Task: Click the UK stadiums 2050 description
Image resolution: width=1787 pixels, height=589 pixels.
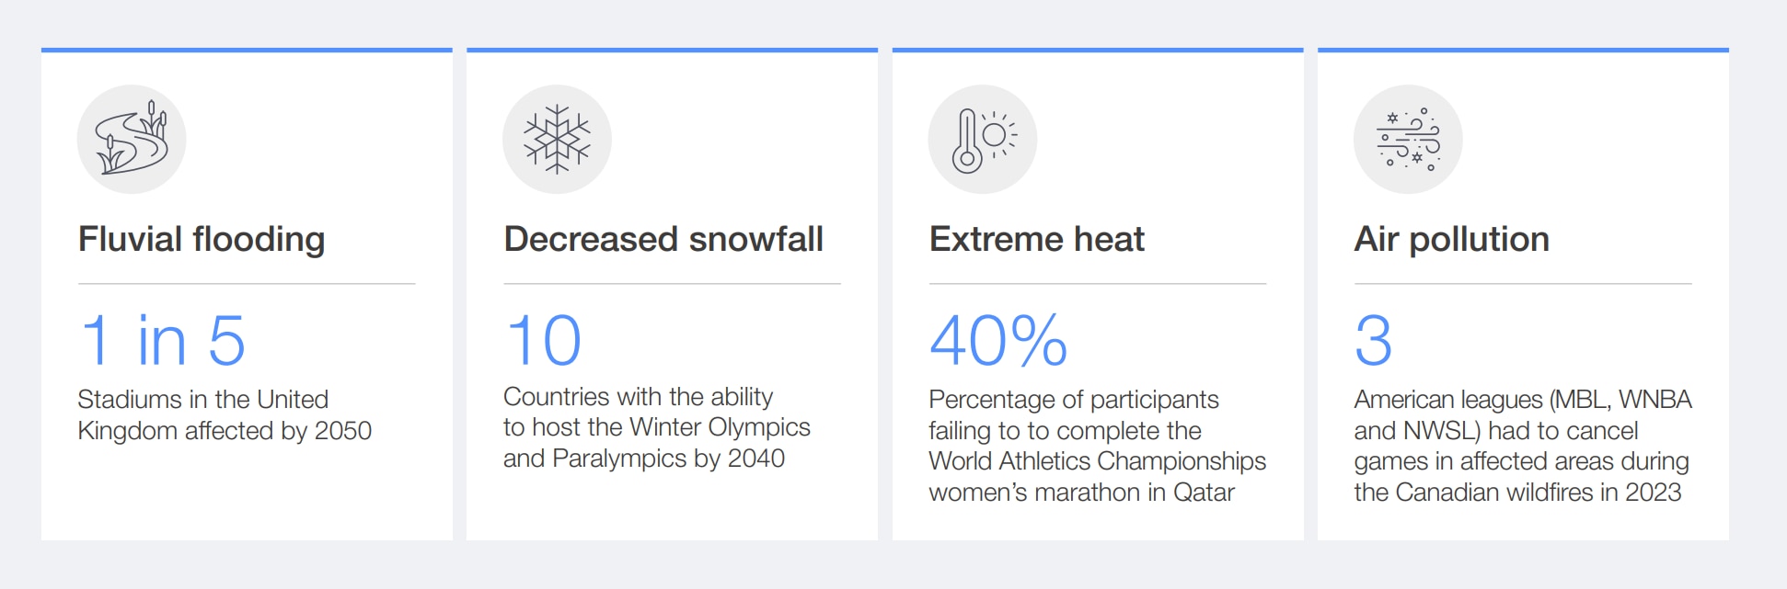Action: (x=225, y=415)
